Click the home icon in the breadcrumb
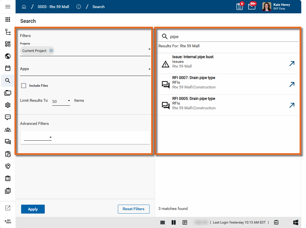The image size is (306, 228). pyautogui.click(x=24, y=7)
